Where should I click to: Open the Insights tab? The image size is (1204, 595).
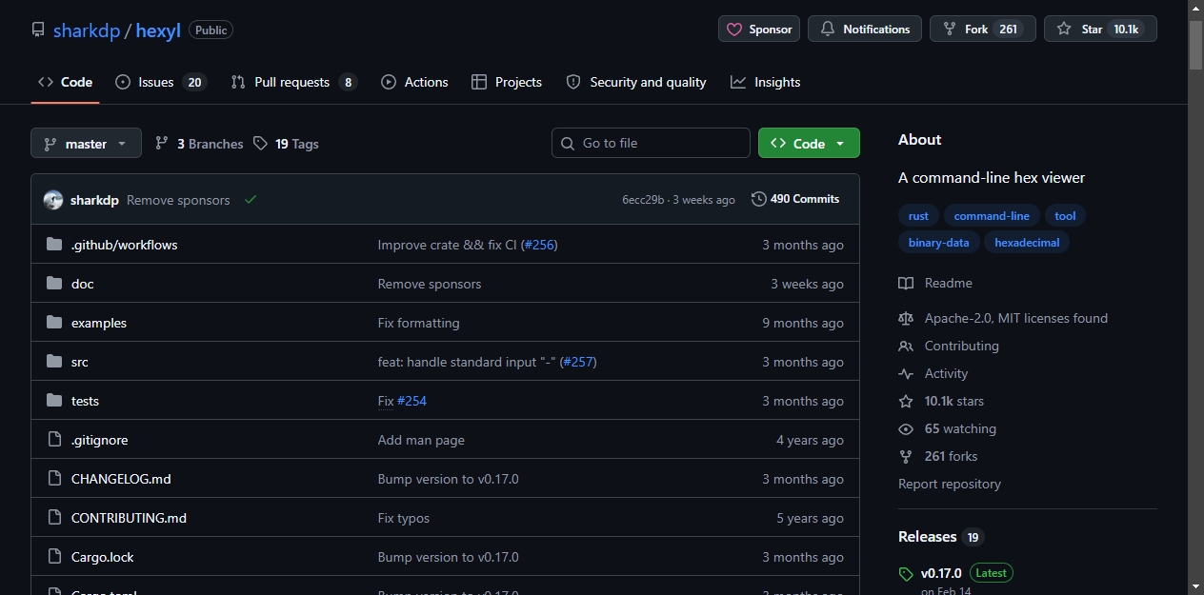pos(766,82)
